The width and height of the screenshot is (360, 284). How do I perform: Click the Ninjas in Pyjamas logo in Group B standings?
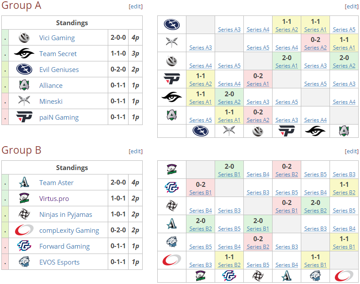24,214
